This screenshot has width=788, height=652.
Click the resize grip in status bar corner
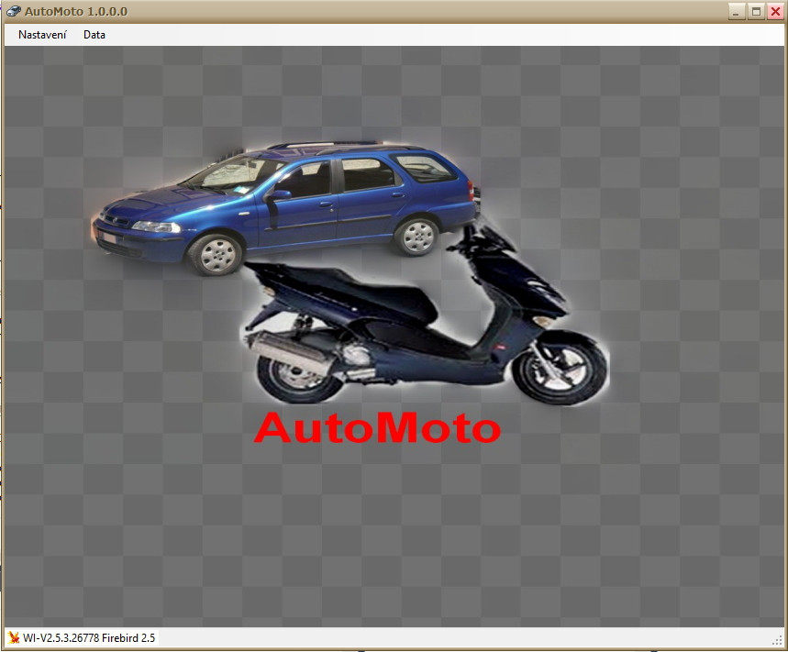tap(777, 640)
